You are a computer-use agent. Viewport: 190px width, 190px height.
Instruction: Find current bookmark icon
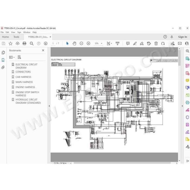pyautogui.click(x=19, y=57)
